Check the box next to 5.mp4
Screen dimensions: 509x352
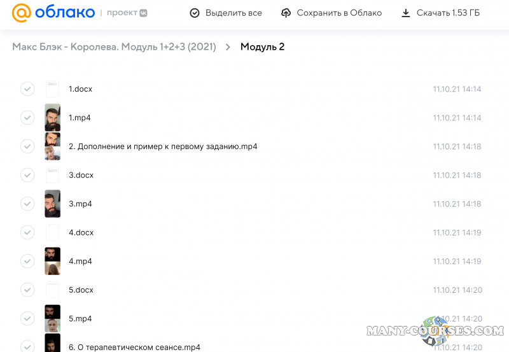tap(27, 318)
